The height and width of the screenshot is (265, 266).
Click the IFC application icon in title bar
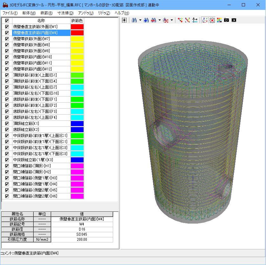click(x=5, y=5)
